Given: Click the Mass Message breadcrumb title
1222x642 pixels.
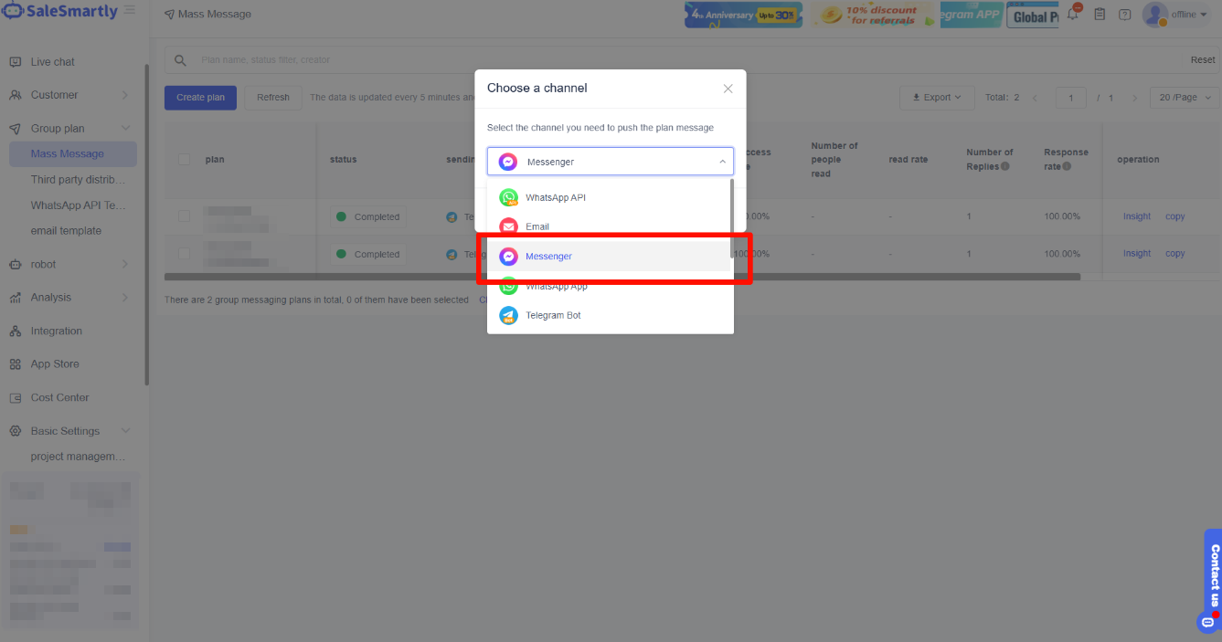Looking at the screenshot, I should (x=215, y=14).
